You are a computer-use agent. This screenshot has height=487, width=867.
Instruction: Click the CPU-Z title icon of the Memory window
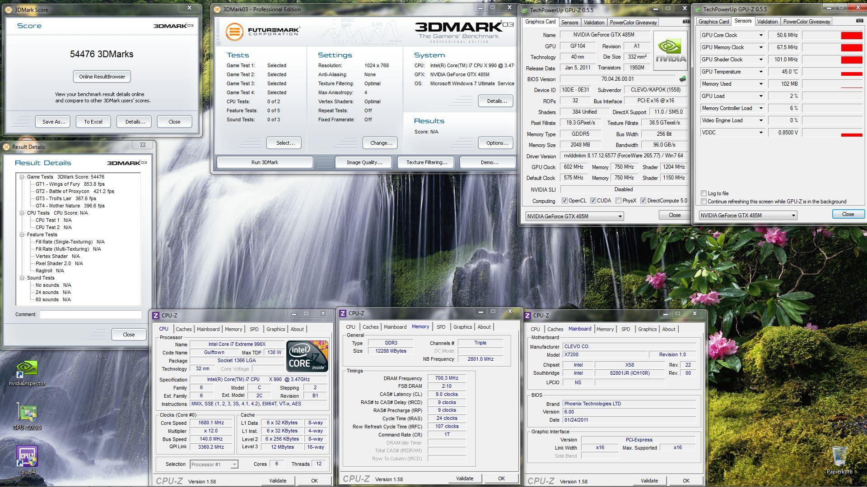pos(343,313)
